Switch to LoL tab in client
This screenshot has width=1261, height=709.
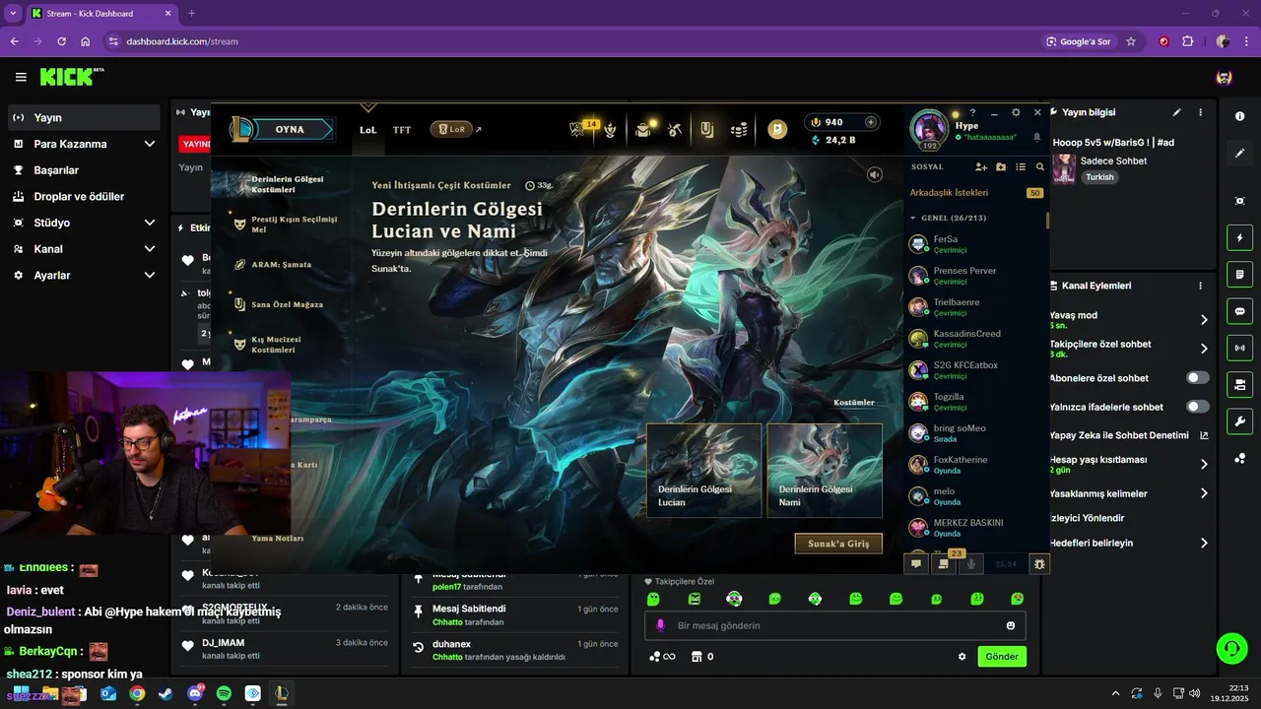point(367,129)
